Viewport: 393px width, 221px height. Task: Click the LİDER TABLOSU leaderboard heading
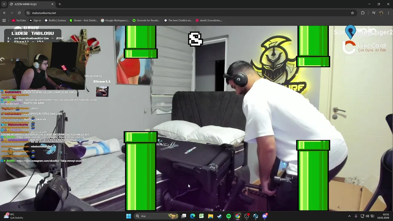[33, 33]
